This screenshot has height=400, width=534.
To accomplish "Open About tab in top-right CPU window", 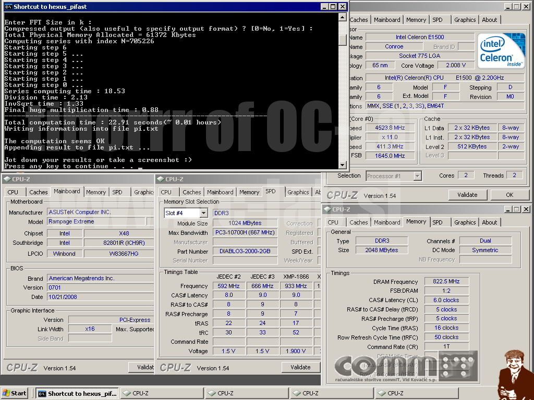I will 489,20.
